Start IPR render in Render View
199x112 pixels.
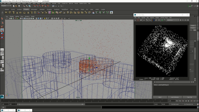point(144,20)
